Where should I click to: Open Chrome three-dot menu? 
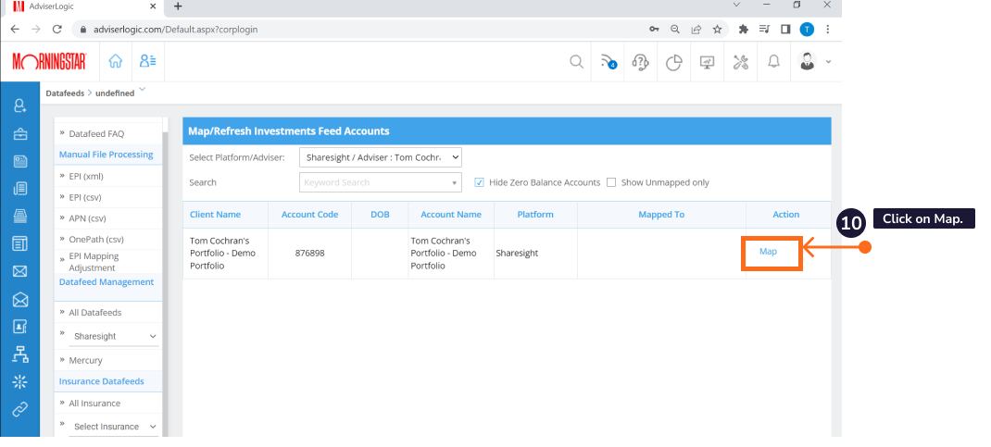(x=828, y=29)
